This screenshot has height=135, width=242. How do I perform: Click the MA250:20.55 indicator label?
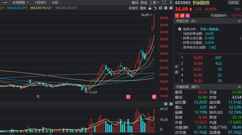[66, 8]
